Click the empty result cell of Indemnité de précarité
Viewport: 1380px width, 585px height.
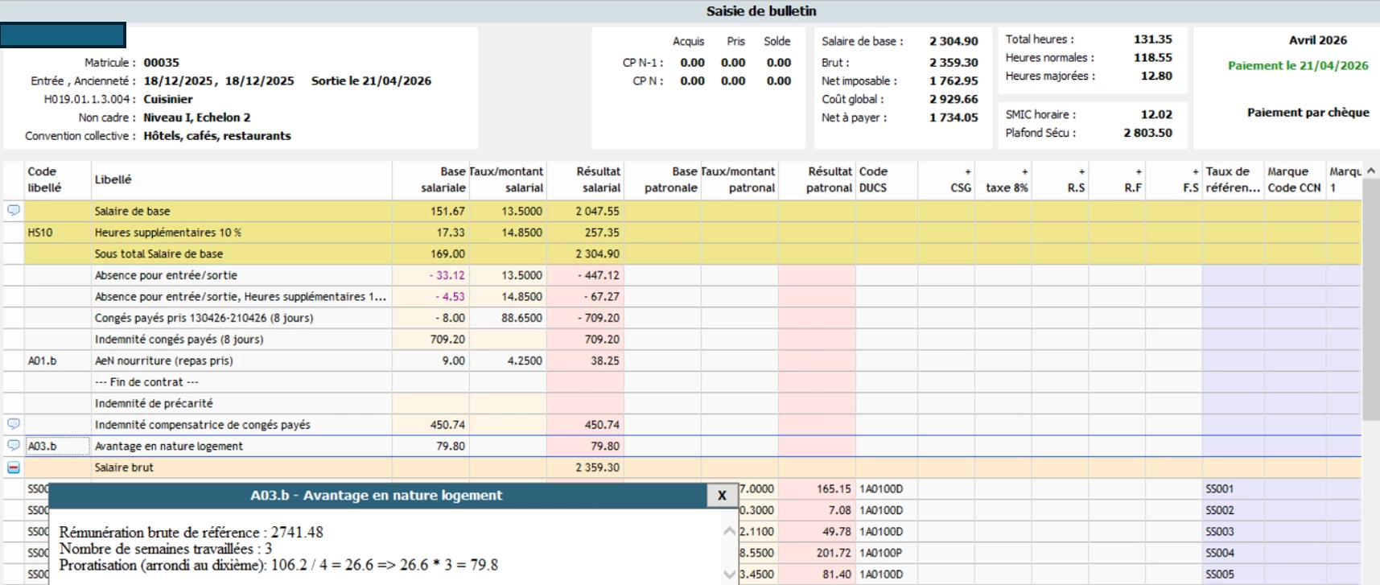click(585, 403)
